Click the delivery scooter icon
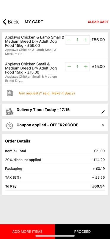This screenshot has height=239, width=110. [x=10, y=111]
